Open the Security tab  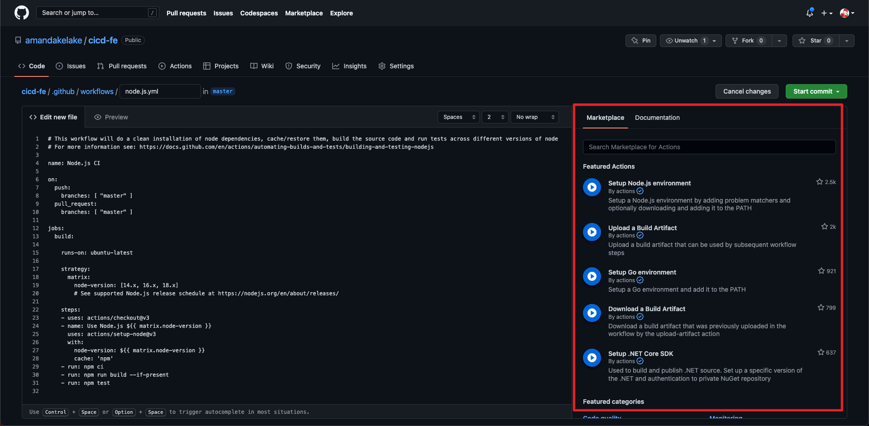303,66
